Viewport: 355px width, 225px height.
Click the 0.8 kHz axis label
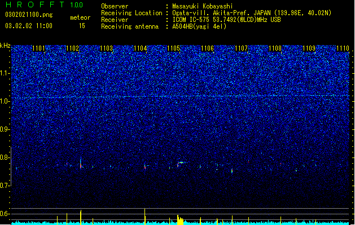pos(5,157)
